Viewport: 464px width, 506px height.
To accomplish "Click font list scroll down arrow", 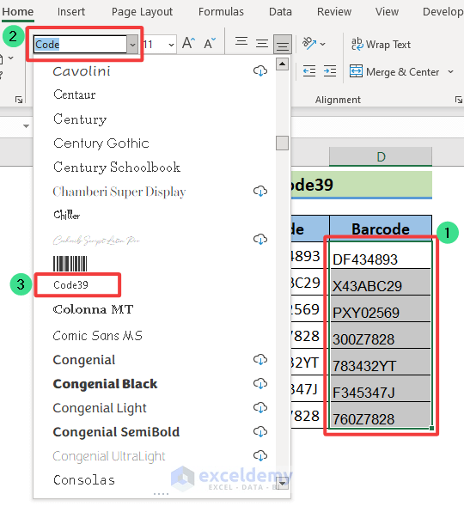I will [x=283, y=483].
